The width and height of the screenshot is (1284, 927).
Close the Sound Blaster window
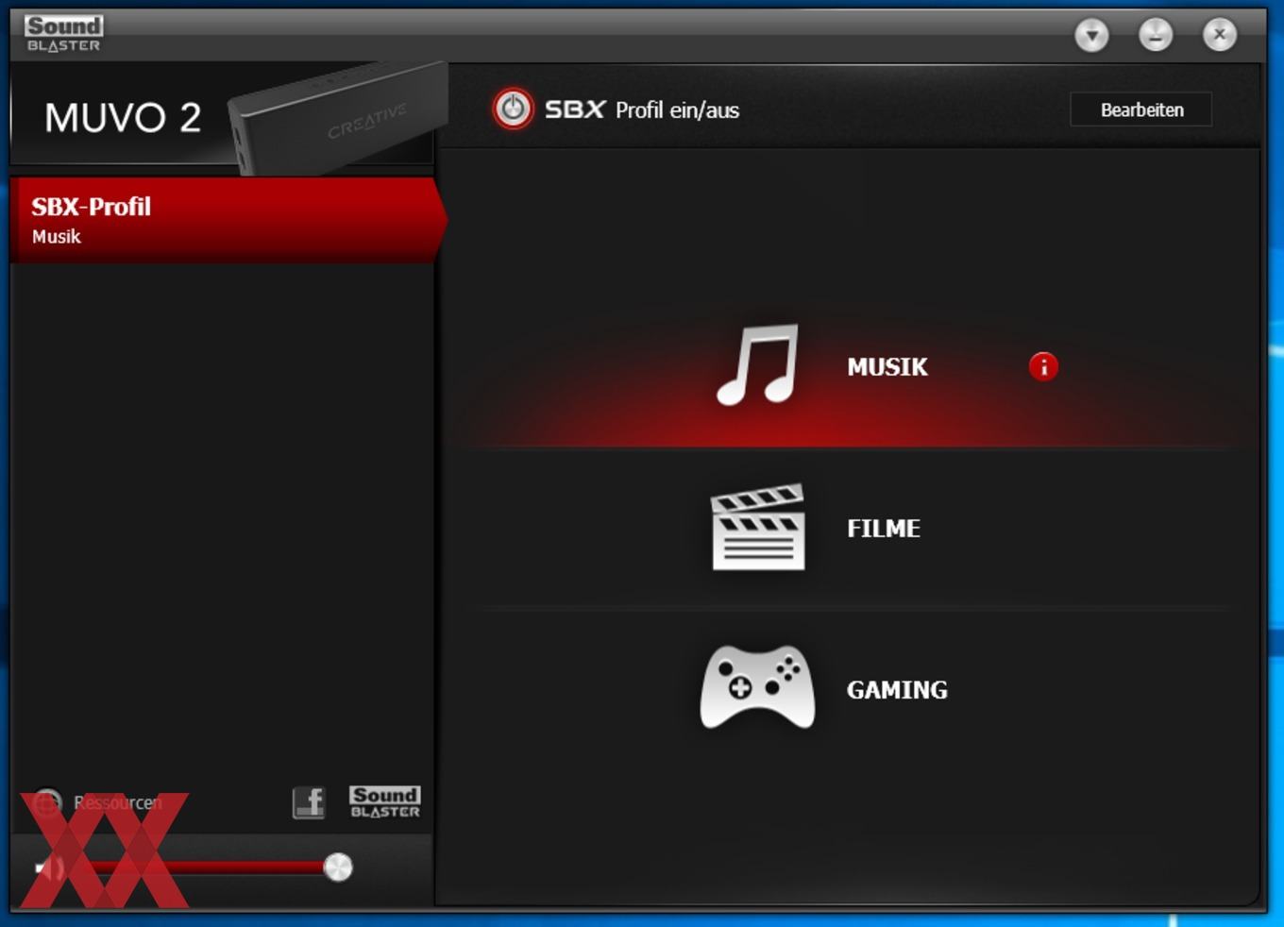(1220, 36)
